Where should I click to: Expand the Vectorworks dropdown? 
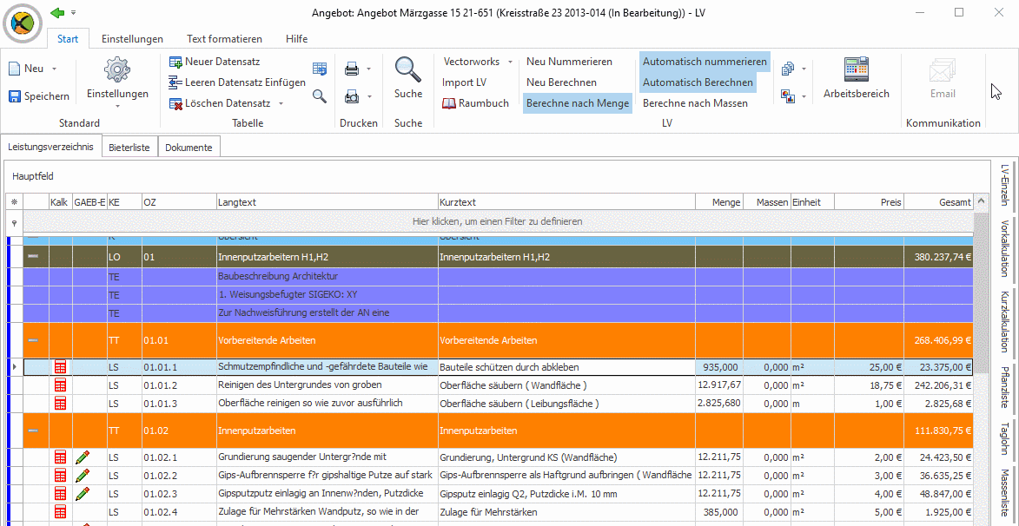coord(511,62)
